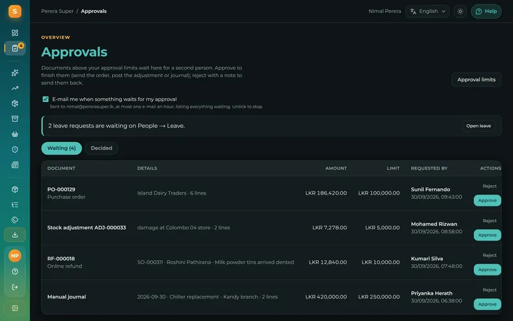This screenshot has width=513, height=321.
Task: Click Island Dairy Traders · 6 lines
Action: (172, 193)
